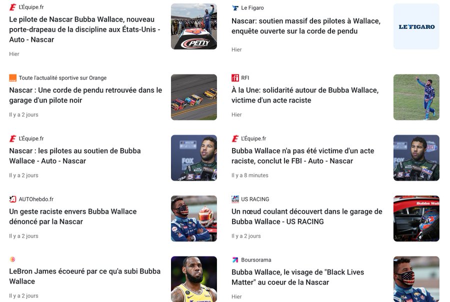
Task: Click the circular source icon above the LeBron James article
Action: click(12, 259)
